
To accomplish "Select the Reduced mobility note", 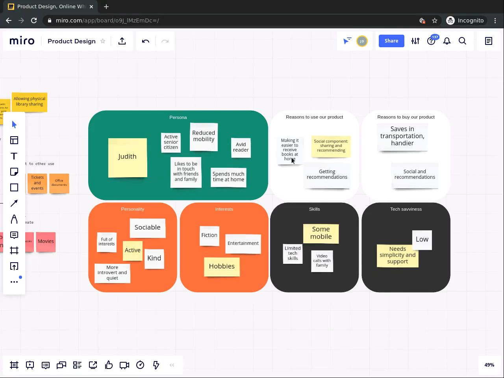I will (204, 137).
